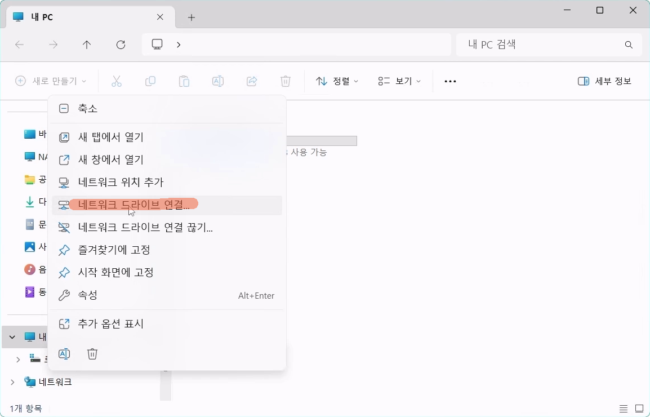This screenshot has height=417, width=650.
Task: Open the 보기 view dropdown
Action: (x=399, y=81)
